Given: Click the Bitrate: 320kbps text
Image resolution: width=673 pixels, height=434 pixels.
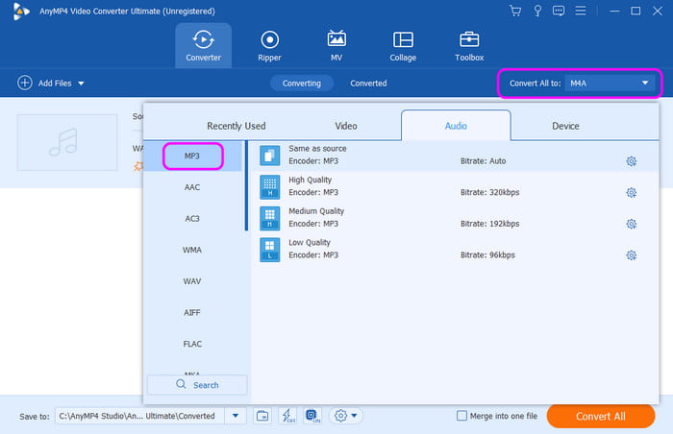Looking at the screenshot, I should click(489, 192).
